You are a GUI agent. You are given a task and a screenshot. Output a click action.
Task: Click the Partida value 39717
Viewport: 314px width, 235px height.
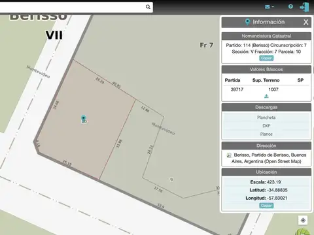pyautogui.click(x=237, y=89)
